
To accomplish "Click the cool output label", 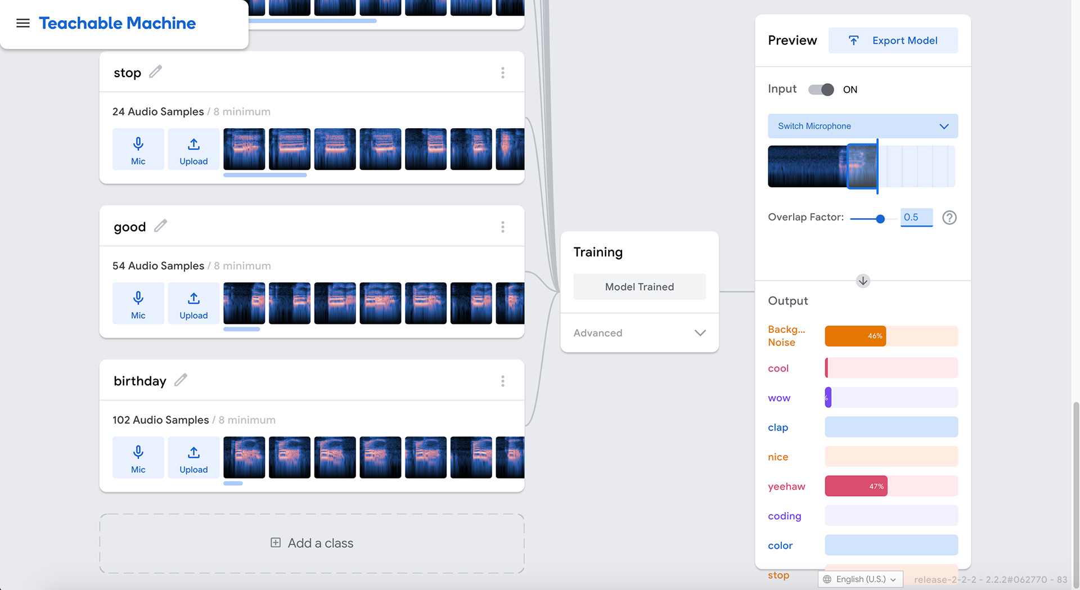I will 778,368.
